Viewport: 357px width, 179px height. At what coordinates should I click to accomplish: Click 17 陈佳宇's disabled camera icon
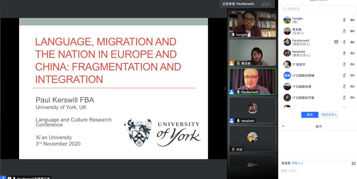pyautogui.click(x=352, y=64)
